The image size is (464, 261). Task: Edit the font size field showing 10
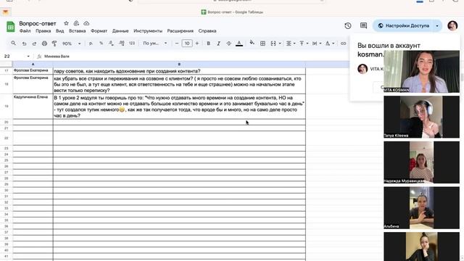[187, 43]
